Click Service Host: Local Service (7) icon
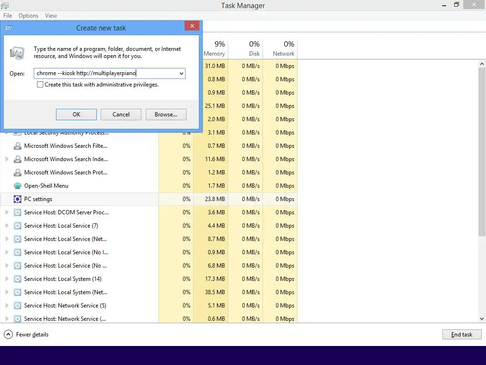Viewport: 486px width, 365px height. (x=18, y=226)
